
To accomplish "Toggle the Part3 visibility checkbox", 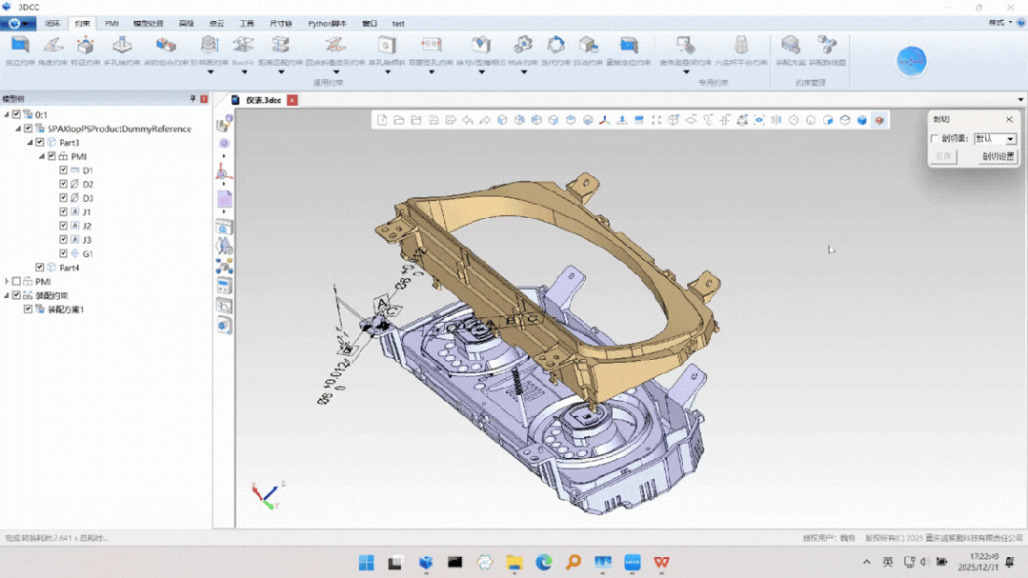I will [40, 142].
